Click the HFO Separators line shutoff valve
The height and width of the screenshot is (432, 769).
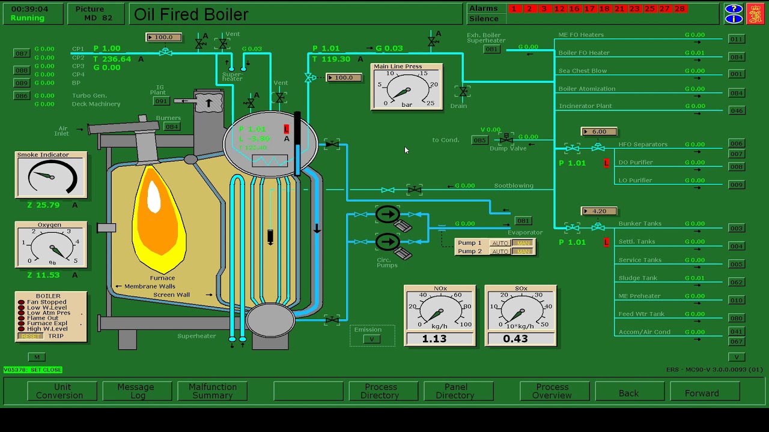[572, 148]
